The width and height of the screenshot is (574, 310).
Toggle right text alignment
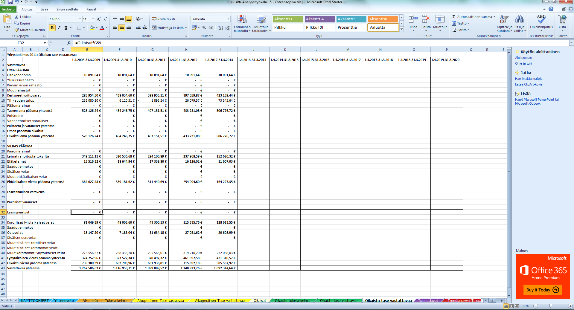click(x=129, y=28)
